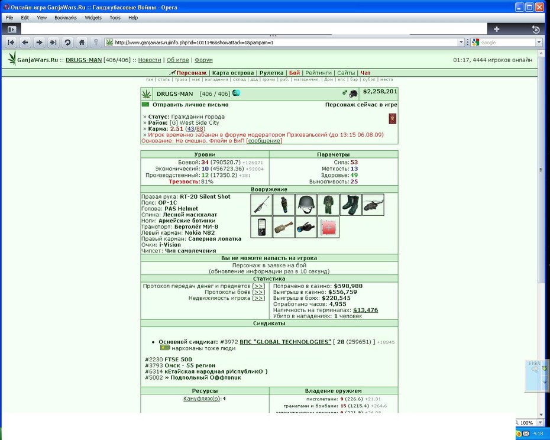The image size is (550, 440).
Task: Open the Карта острова link
Action: (233, 73)
